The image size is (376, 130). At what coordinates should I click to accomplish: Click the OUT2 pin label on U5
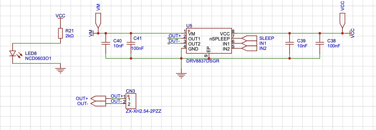[194, 44]
